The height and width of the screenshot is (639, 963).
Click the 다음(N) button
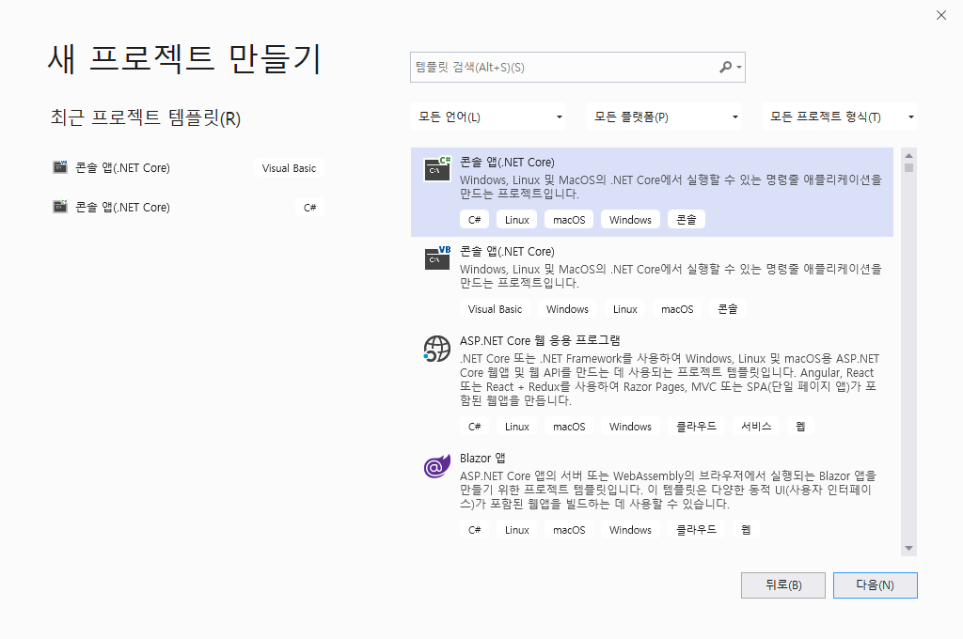click(876, 585)
